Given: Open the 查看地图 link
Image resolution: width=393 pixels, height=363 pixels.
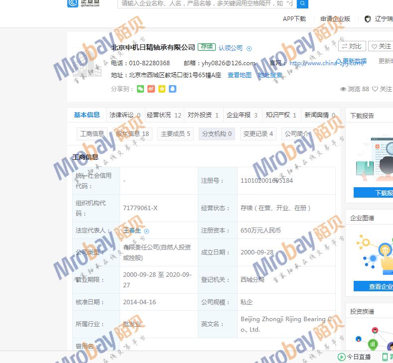Looking at the screenshot, I should (x=240, y=75).
